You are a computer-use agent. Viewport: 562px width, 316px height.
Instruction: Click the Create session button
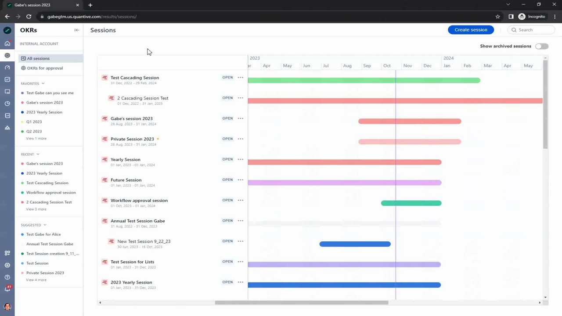(471, 30)
